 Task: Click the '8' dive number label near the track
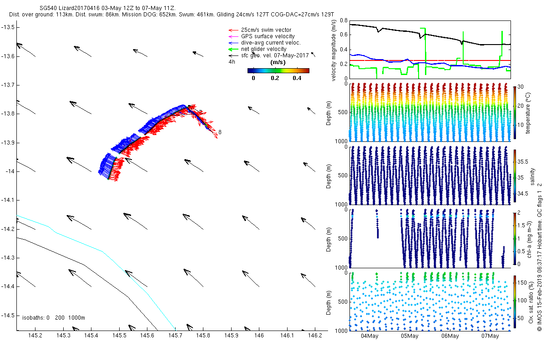point(220,132)
